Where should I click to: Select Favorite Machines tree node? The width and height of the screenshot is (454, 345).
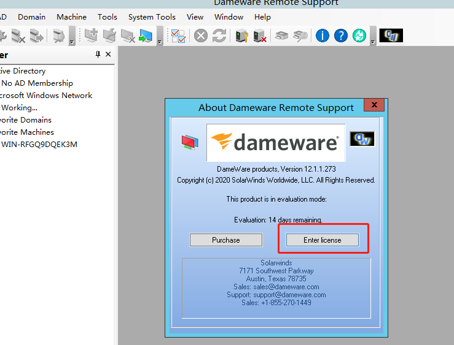(27, 132)
